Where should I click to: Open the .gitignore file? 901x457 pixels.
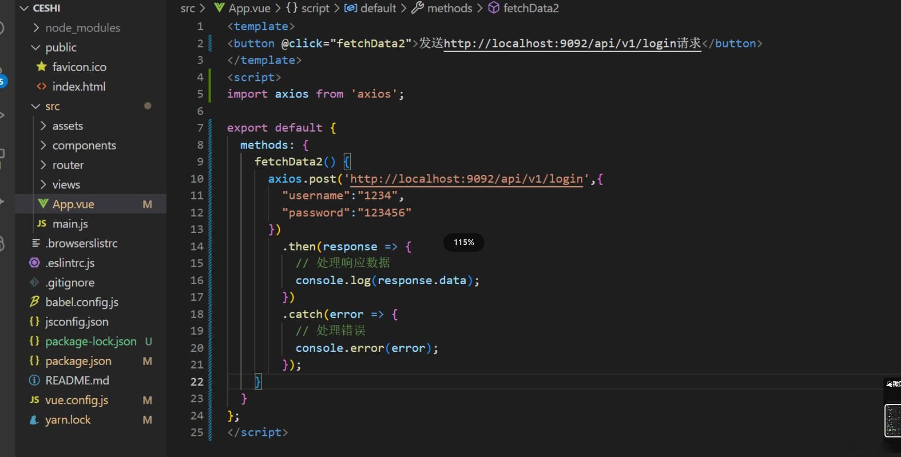tap(70, 283)
